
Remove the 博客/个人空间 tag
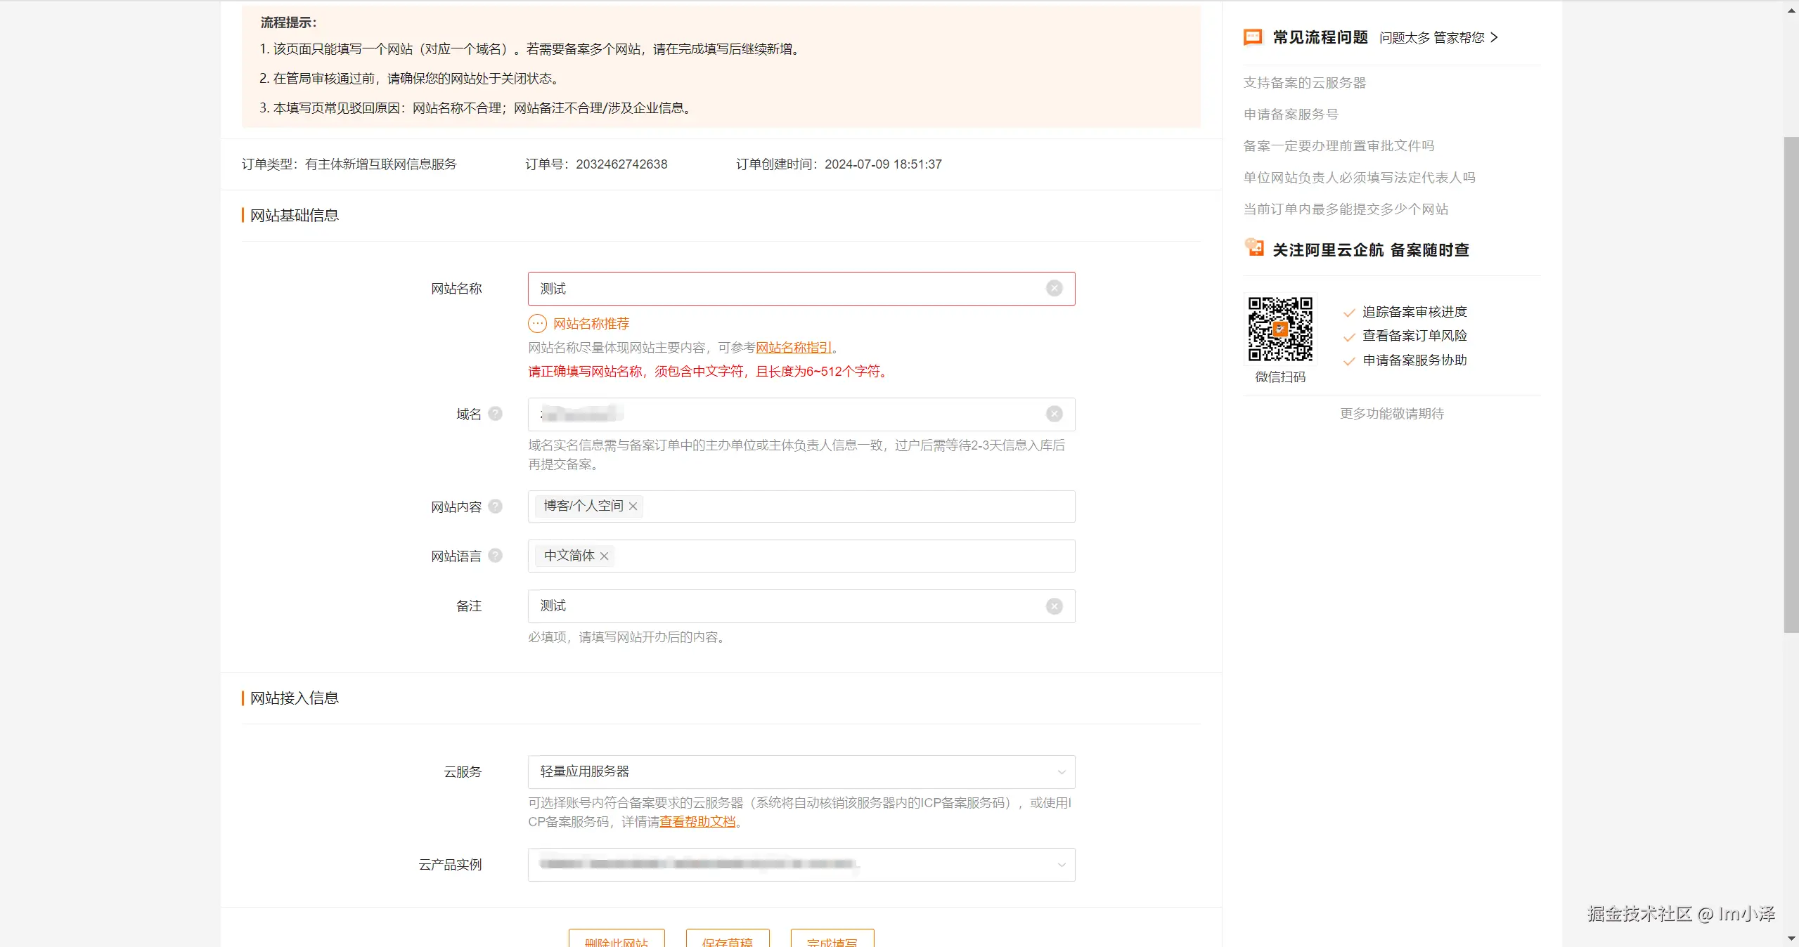pos(633,507)
